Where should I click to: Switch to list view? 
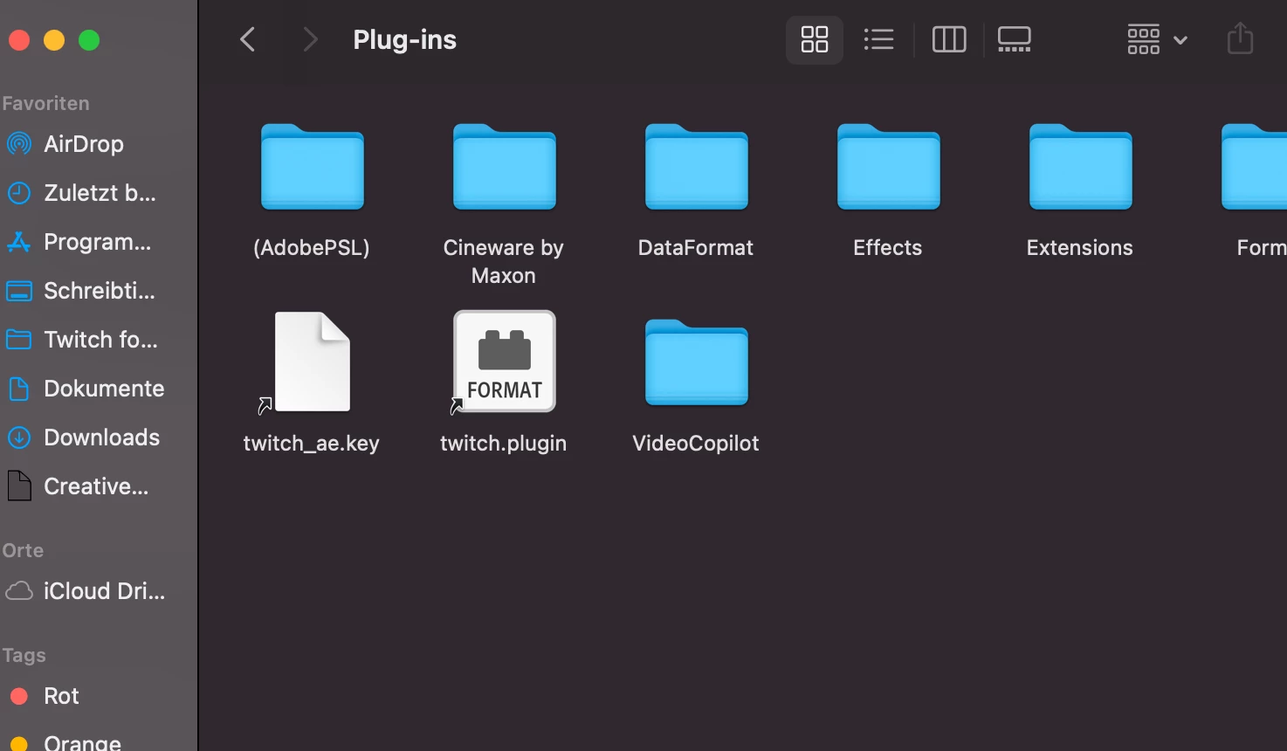coord(878,39)
